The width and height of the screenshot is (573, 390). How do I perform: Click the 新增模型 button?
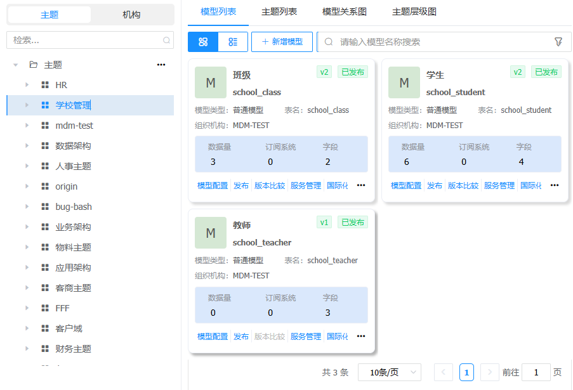(282, 42)
